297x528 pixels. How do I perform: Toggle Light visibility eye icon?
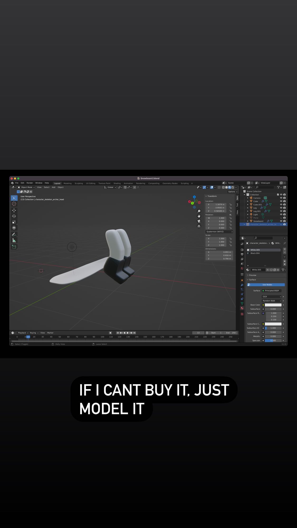click(281, 214)
